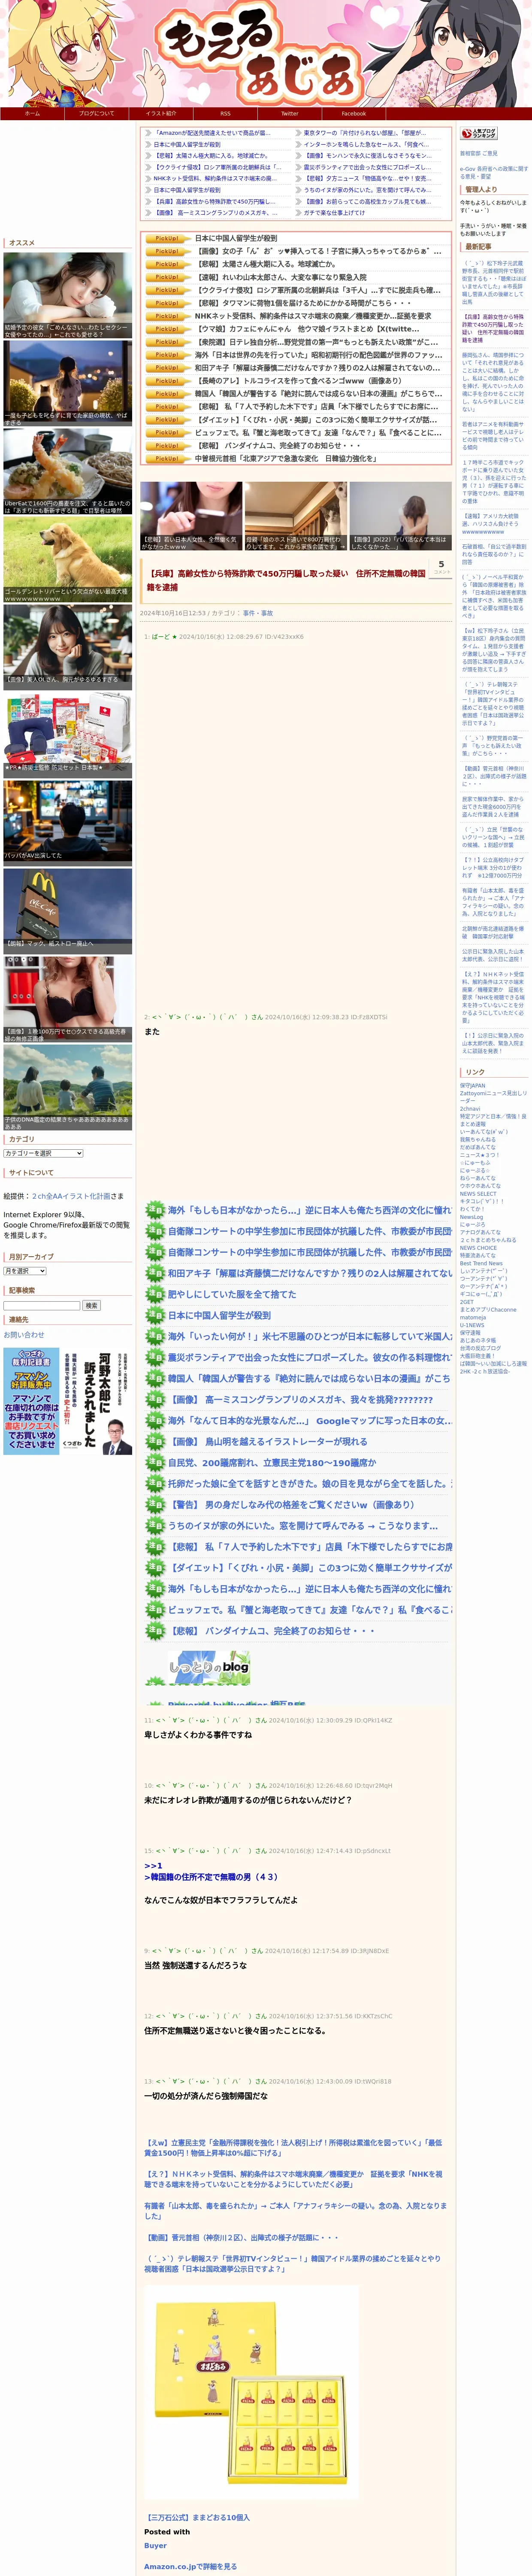
Task: Click the >>1 reply anchor in comment 15
Action: click(x=153, y=1865)
